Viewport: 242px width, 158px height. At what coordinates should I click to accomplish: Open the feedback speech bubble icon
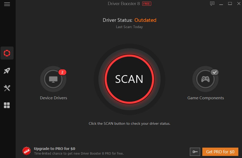pos(212,4)
